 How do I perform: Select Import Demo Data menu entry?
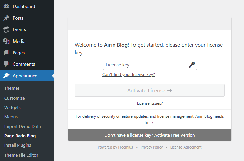22,127
